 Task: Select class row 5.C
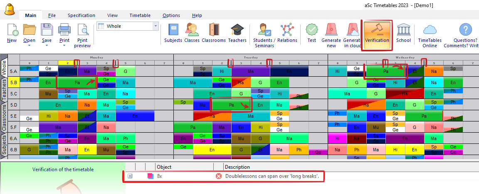[13, 94]
